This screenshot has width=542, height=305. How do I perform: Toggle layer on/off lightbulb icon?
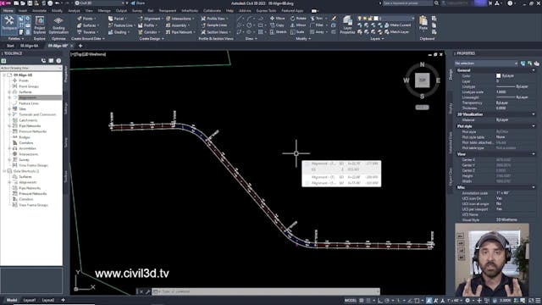click(x=359, y=19)
